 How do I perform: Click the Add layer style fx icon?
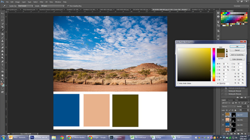[228, 134]
